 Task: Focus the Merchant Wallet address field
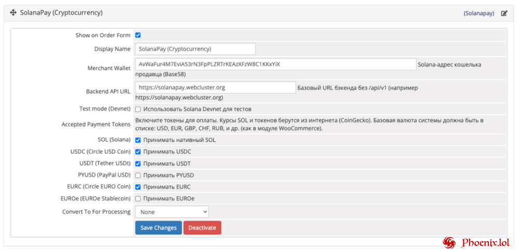pos(276,64)
